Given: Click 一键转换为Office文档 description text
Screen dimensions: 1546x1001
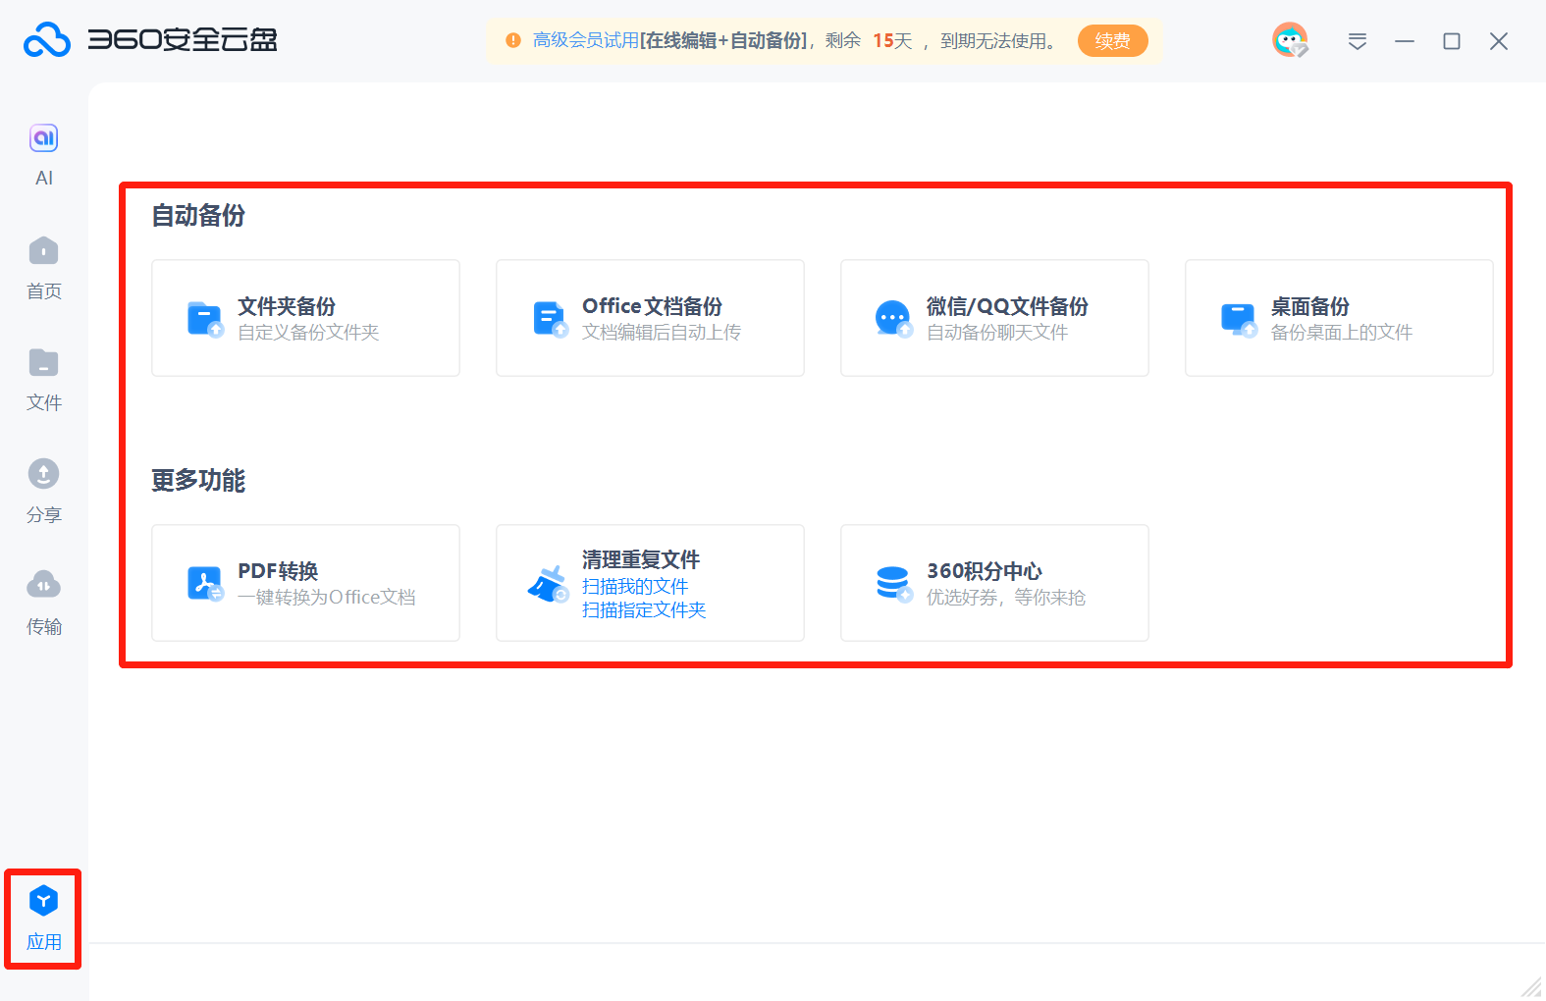Looking at the screenshot, I should pos(327,598).
